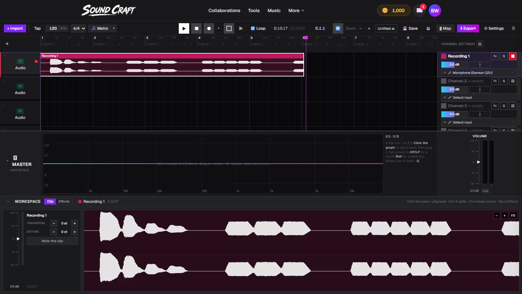Select the Recording 1 clip on timeline
Screen dimensions: 522x294
pos(172,65)
